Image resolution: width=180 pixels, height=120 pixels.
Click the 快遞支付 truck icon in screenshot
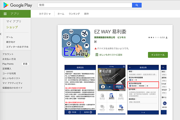(112, 108)
